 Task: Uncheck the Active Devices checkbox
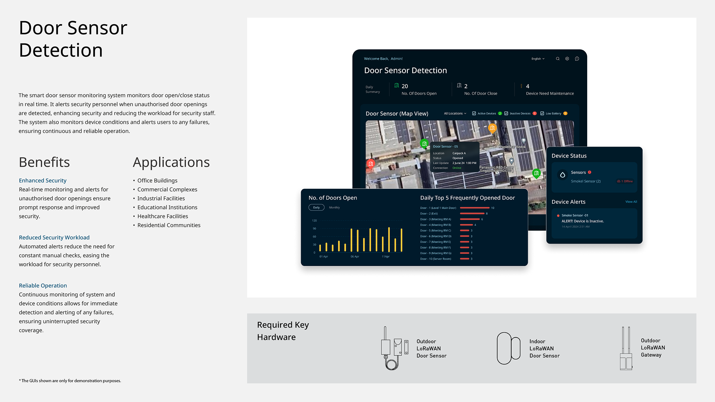pyautogui.click(x=474, y=113)
